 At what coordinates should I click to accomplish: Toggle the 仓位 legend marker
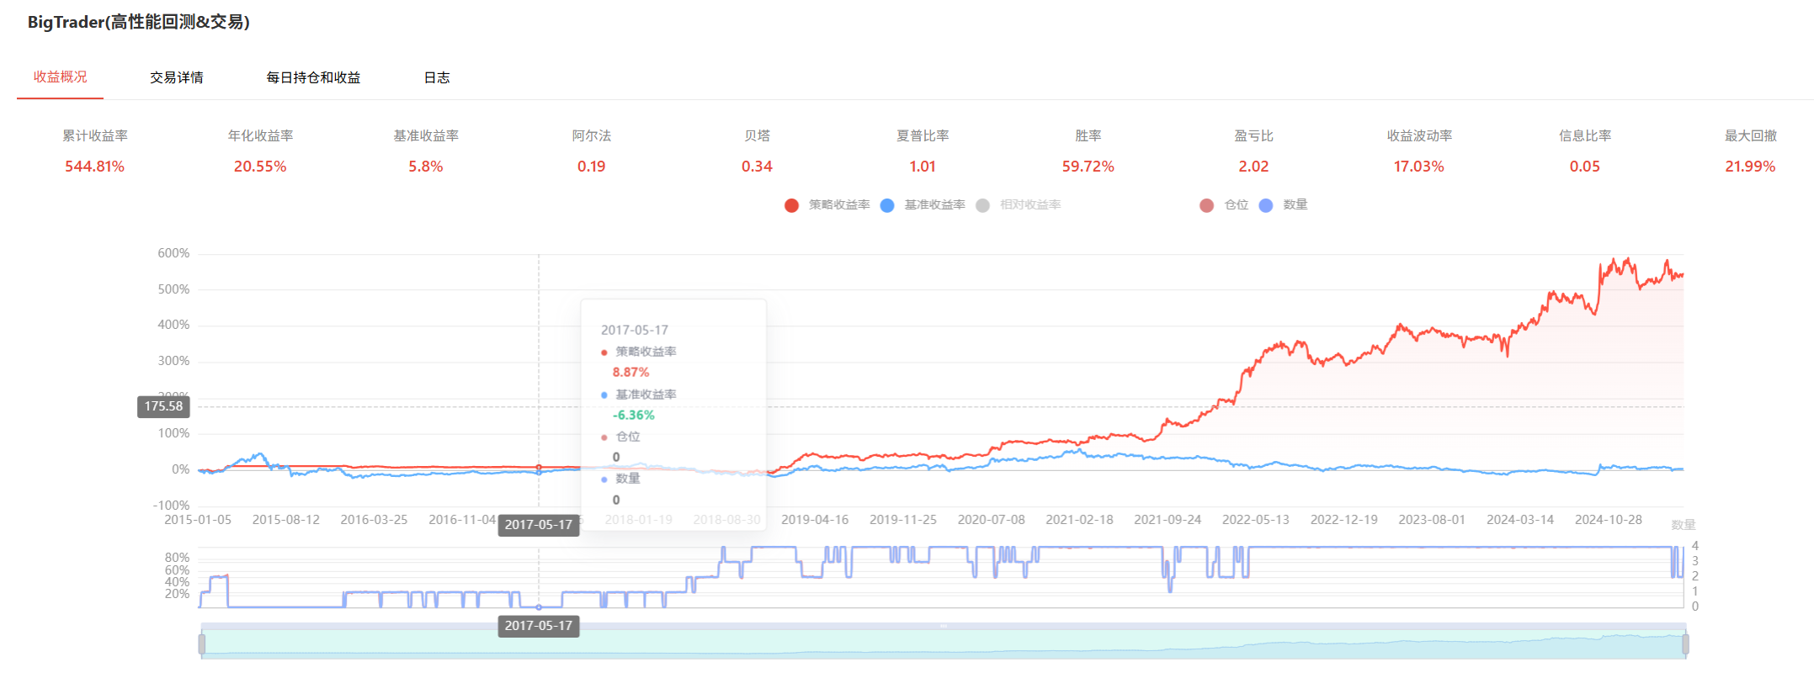[x=1206, y=205]
